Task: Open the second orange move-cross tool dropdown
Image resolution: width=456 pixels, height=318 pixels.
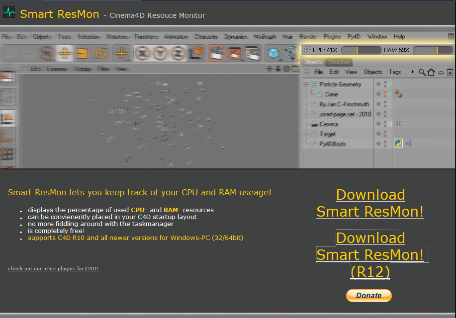Action: point(121,53)
